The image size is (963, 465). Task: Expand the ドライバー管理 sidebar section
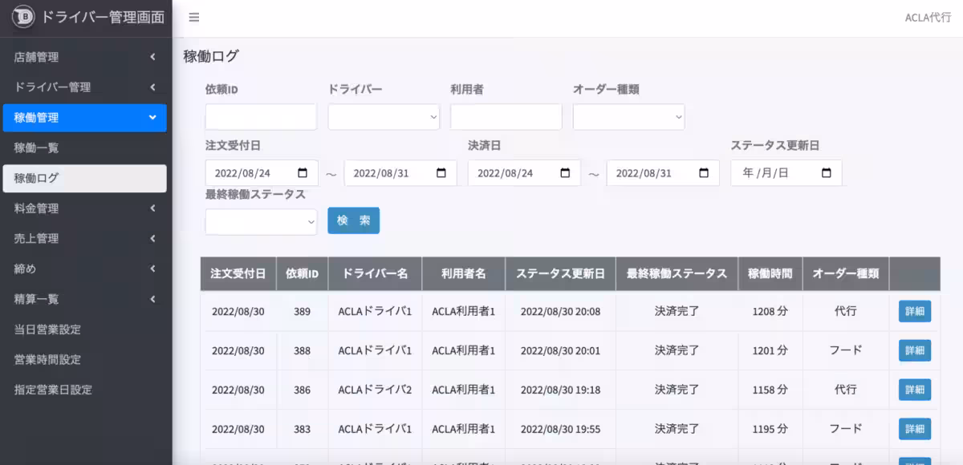[86, 87]
